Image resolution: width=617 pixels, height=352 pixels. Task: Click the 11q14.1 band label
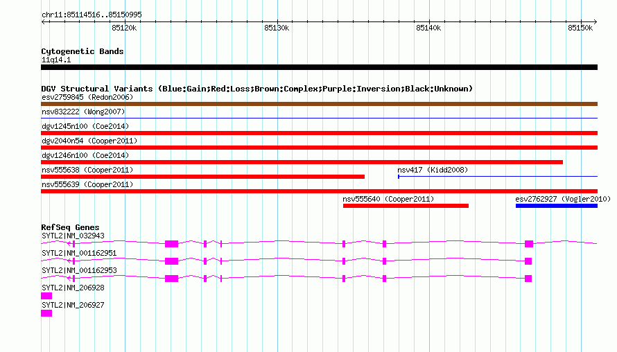(x=56, y=60)
